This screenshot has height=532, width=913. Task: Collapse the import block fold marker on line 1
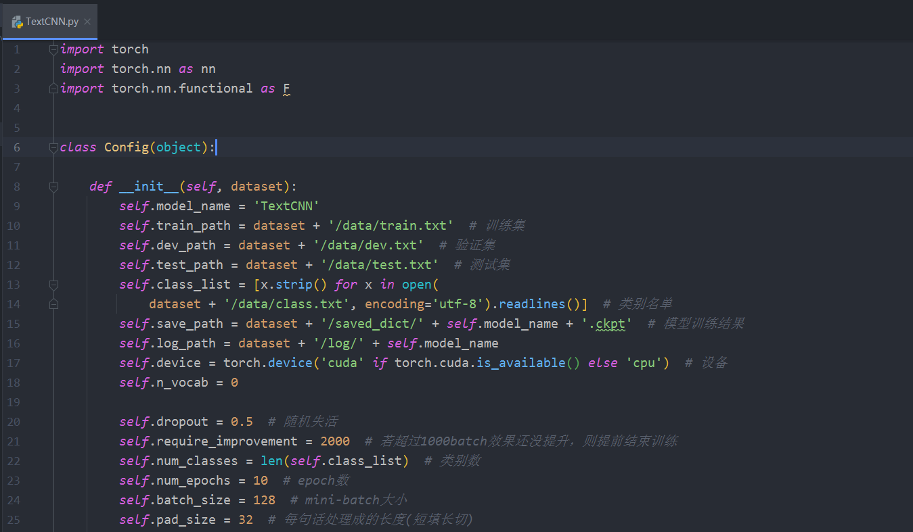[x=53, y=49]
